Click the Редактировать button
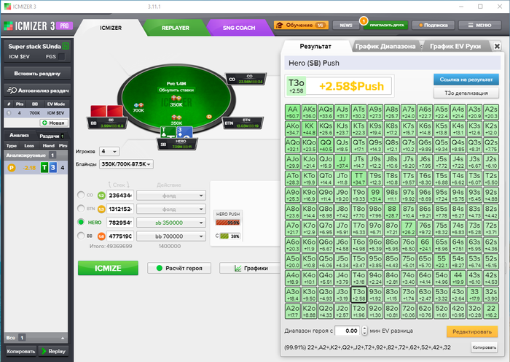 point(472,331)
